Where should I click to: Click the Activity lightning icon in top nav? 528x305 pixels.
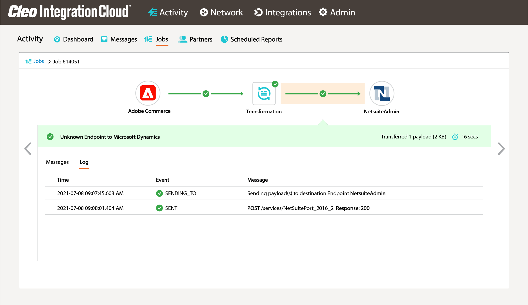[x=152, y=12]
